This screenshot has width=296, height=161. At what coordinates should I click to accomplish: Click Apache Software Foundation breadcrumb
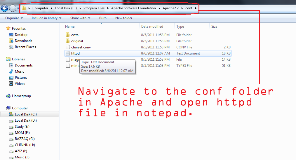tap(133, 8)
